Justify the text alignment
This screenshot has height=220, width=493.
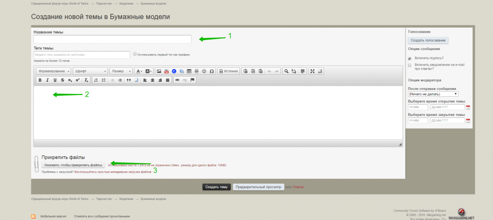coord(168,80)
